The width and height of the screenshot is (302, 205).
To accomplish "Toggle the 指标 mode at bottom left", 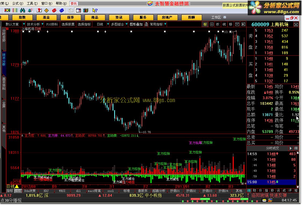I will [x=10, y=191].
